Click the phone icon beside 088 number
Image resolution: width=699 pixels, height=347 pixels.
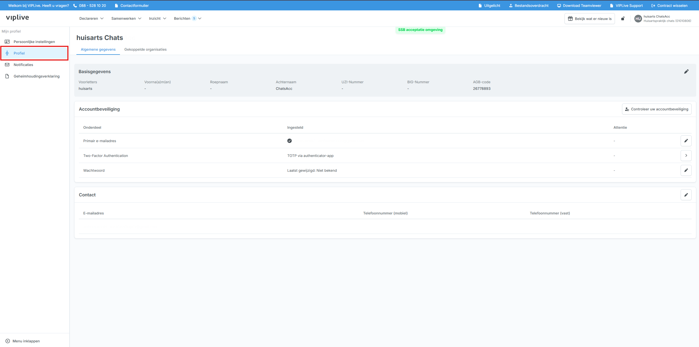[x=75, y=5]
